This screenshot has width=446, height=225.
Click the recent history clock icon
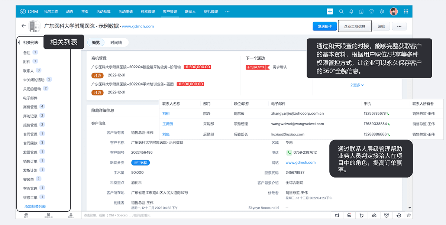point(399,215)
